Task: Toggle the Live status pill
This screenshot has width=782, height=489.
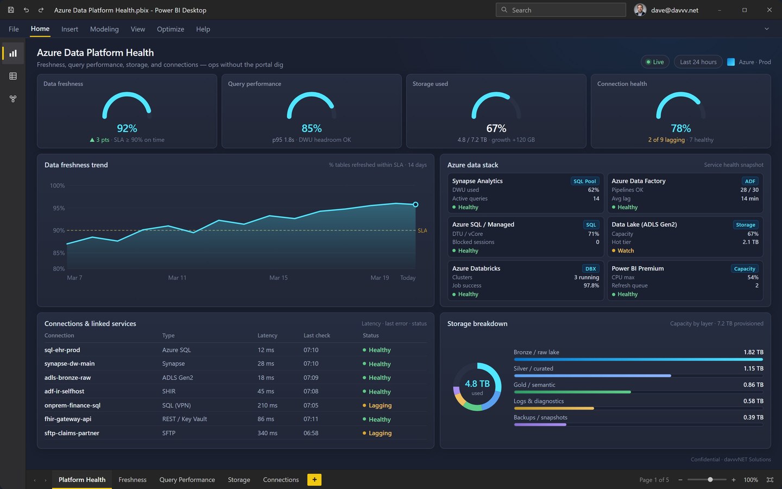Action: click(654, 62)
